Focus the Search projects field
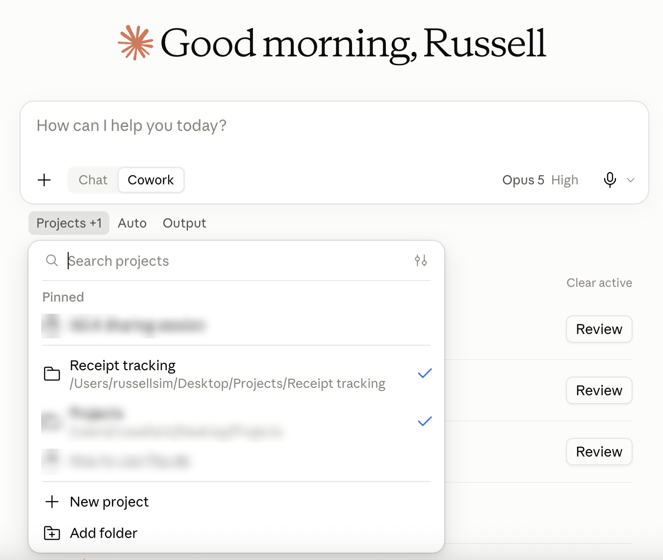 [x=235, y=261]
